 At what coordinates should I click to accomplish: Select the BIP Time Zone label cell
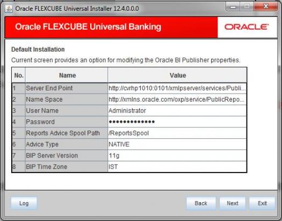coord(67,167)
